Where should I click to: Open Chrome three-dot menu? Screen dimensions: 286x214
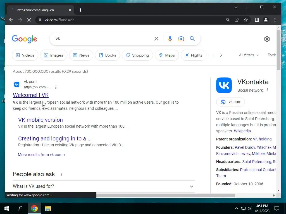click(275, 20)
